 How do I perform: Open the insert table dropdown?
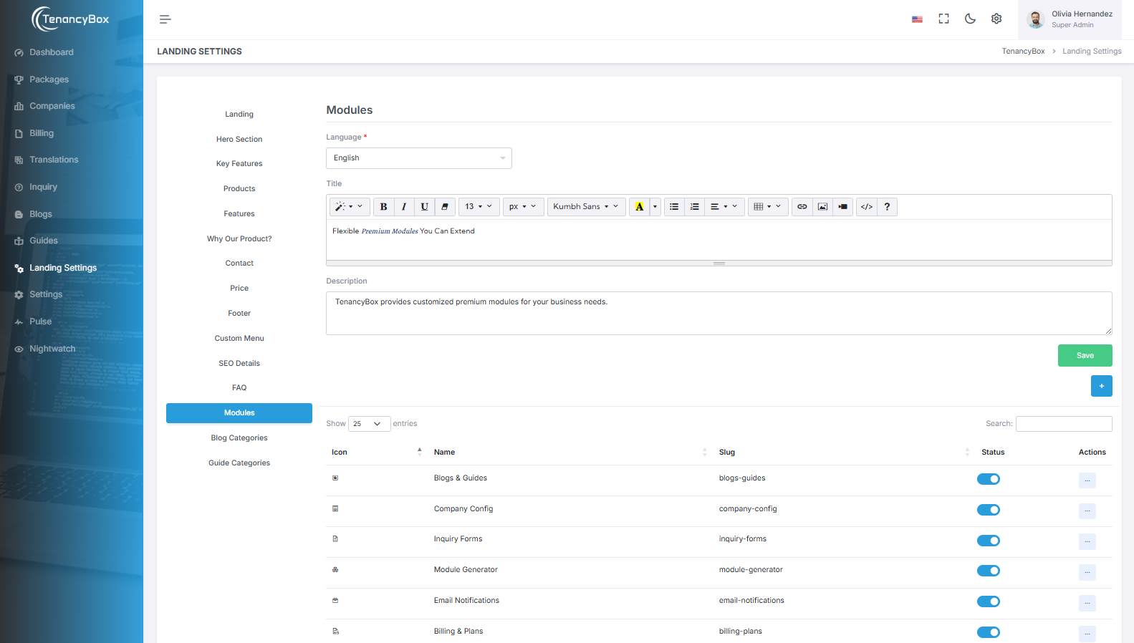point(769,207)
